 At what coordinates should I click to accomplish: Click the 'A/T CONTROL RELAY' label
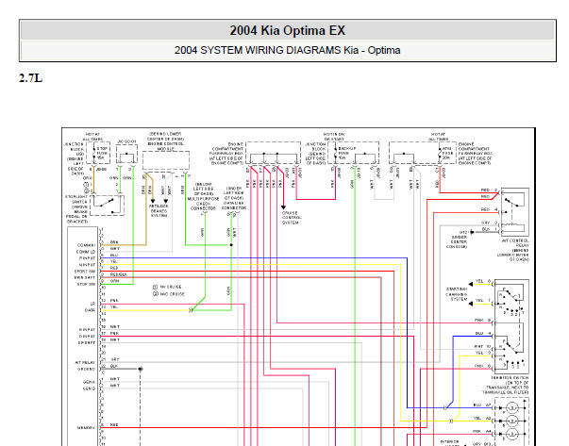coord(515,243)
